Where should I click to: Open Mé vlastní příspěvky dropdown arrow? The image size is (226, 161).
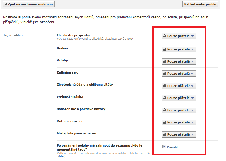(193, 36)
